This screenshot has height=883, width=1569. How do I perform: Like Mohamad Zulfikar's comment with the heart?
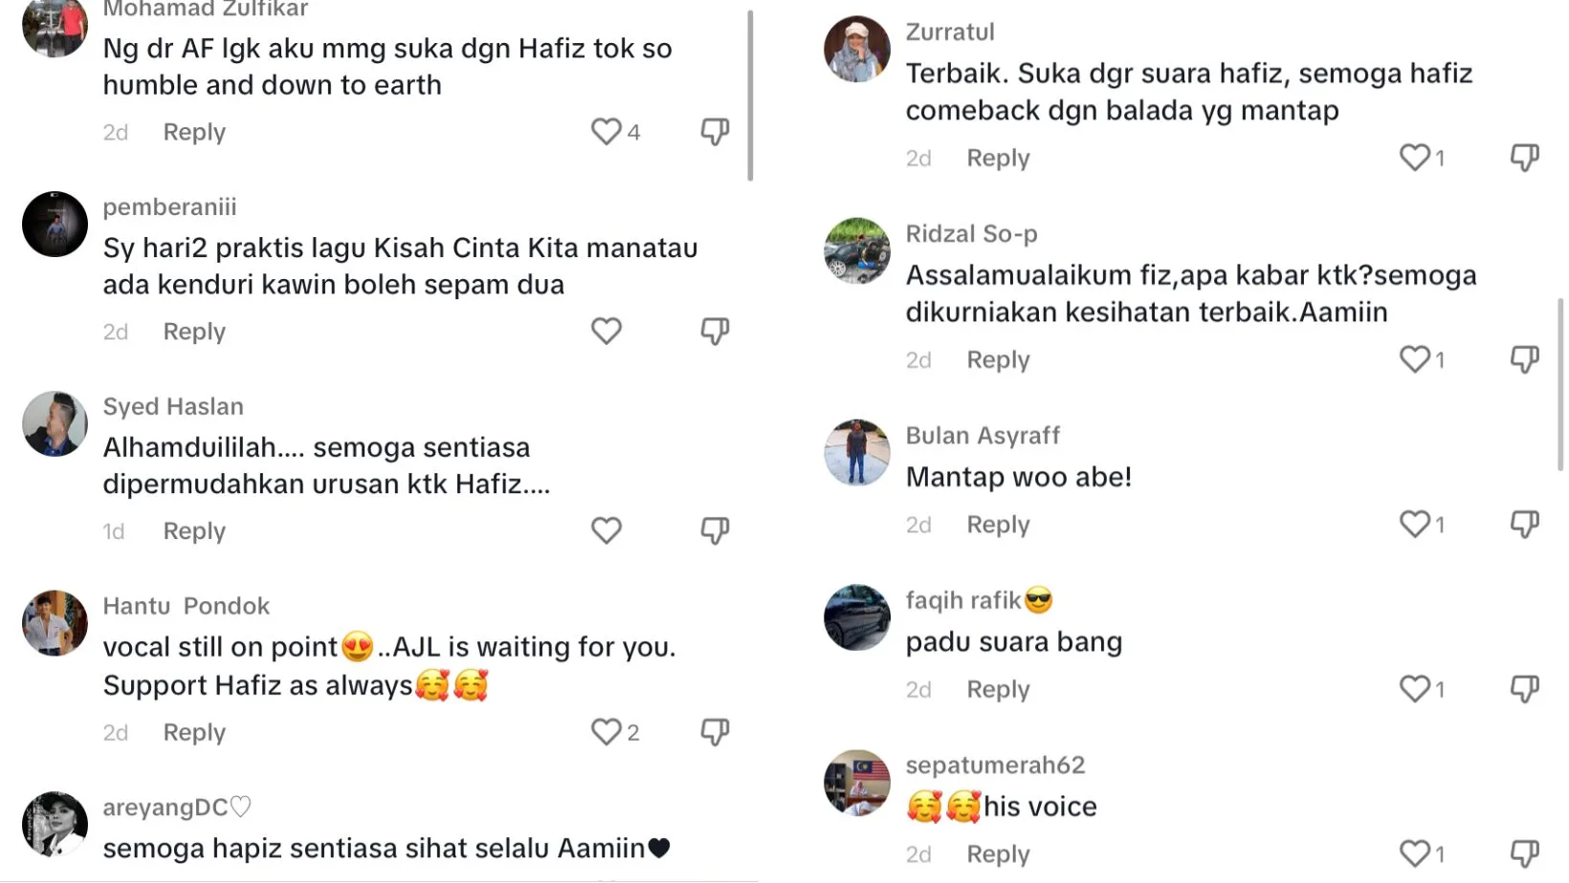[x=606, y=131]
